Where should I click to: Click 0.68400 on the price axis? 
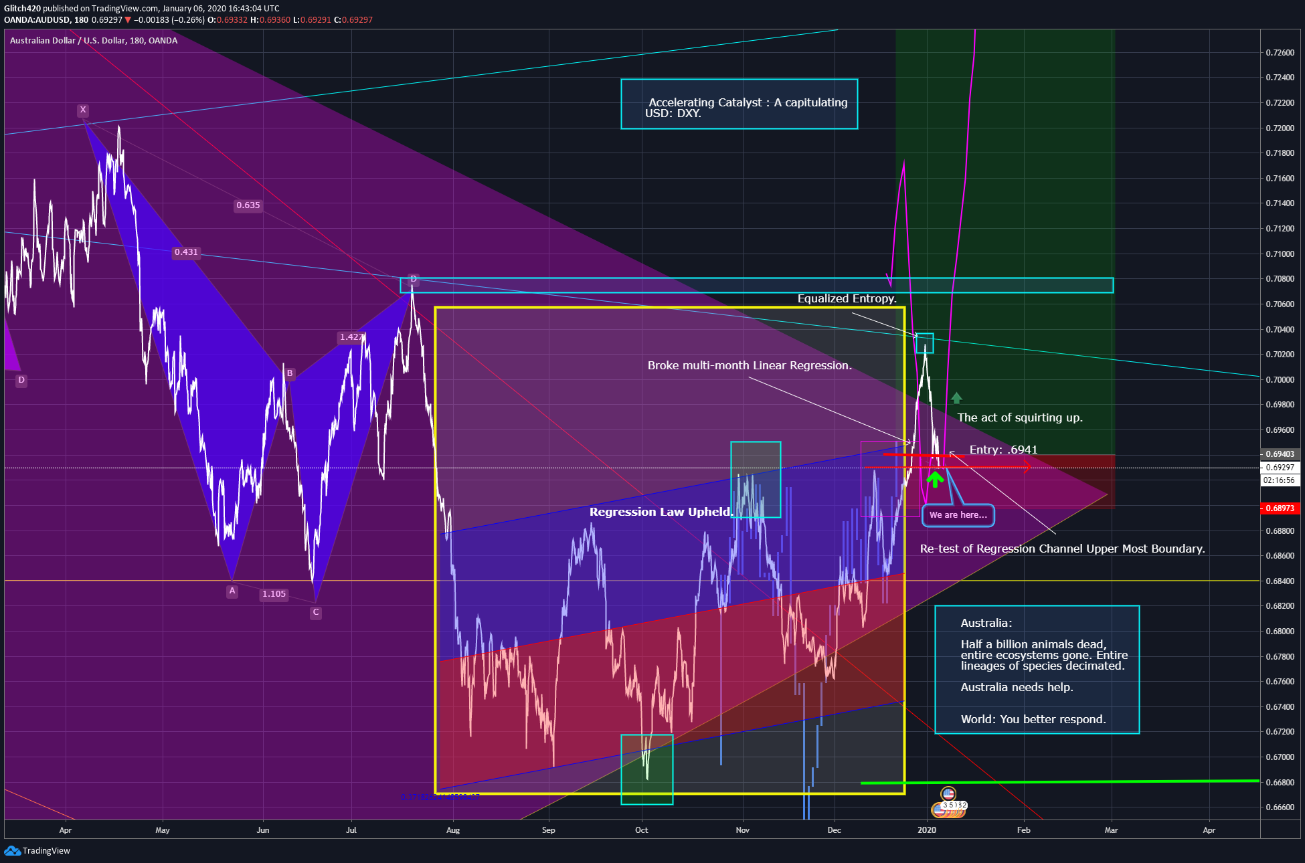pos(1280,581)
